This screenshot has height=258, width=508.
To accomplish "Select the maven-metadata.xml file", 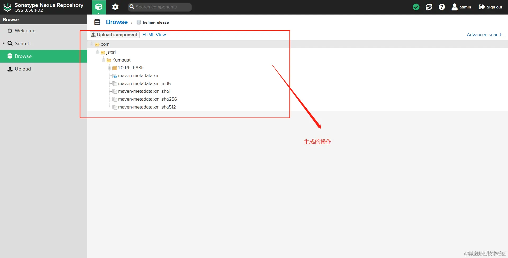I will coord(139,76).
